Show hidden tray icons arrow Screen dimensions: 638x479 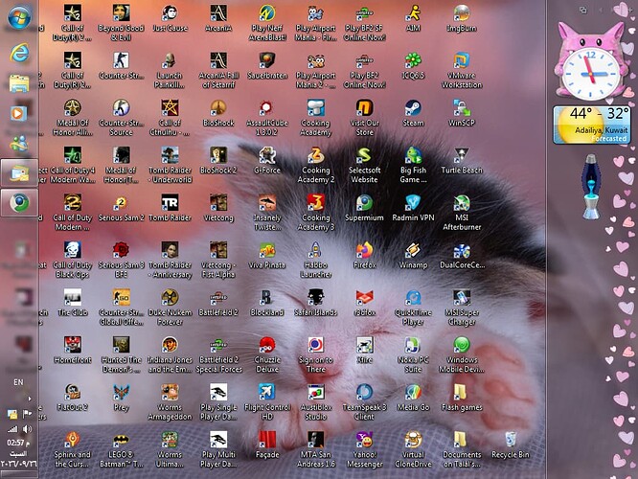(x=30, y=399)
